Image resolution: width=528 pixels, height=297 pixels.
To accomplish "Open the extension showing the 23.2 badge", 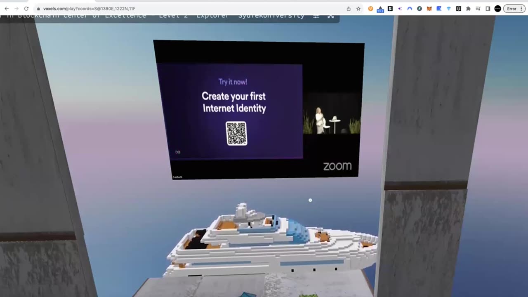I will [x=380, y=9].
